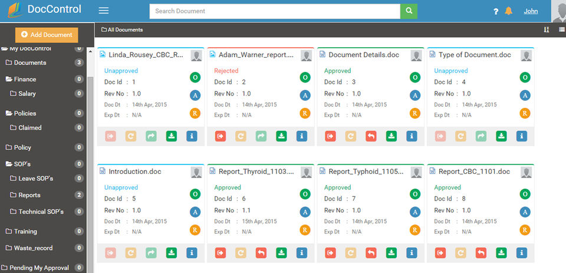Click Reviewer 'R' badge on Document Details card
The image size is (566, 273).
click(x=415, y=113)
